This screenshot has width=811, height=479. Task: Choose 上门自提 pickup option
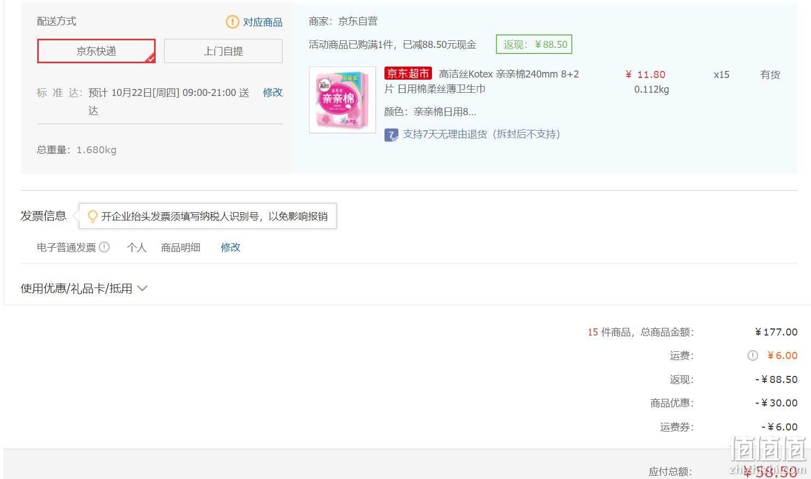coord(223,51)
